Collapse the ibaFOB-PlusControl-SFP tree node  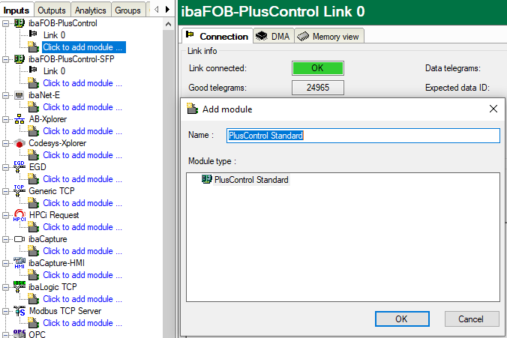(x=5, y=59)
